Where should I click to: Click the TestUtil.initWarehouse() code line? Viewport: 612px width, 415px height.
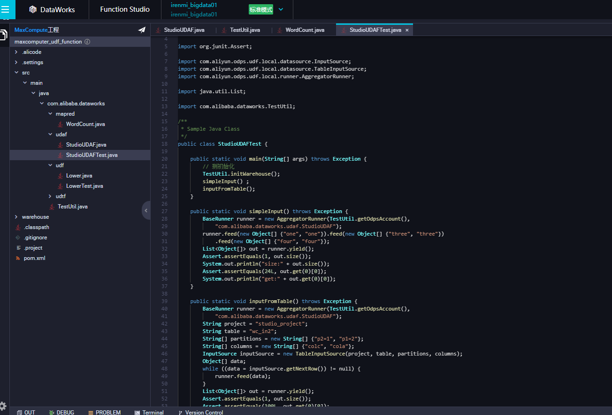pyautogui.click(x=241, y=174)
